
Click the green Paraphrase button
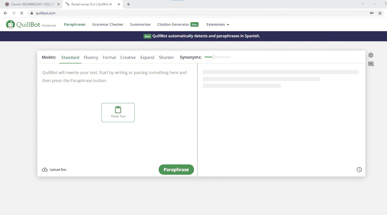[x=176, y=169]
